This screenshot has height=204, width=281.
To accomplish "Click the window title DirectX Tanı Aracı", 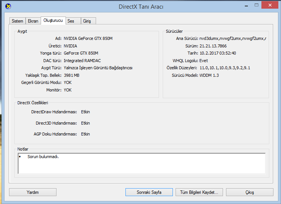I will [141, 7].
